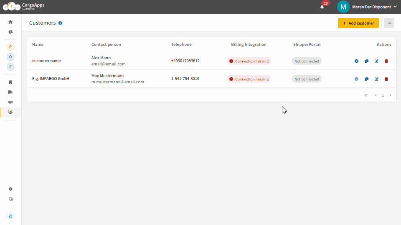Go to previous page arrow
The height and width of the screenshot is (225, 401).
pyautogui.click(x=376, y=95)
